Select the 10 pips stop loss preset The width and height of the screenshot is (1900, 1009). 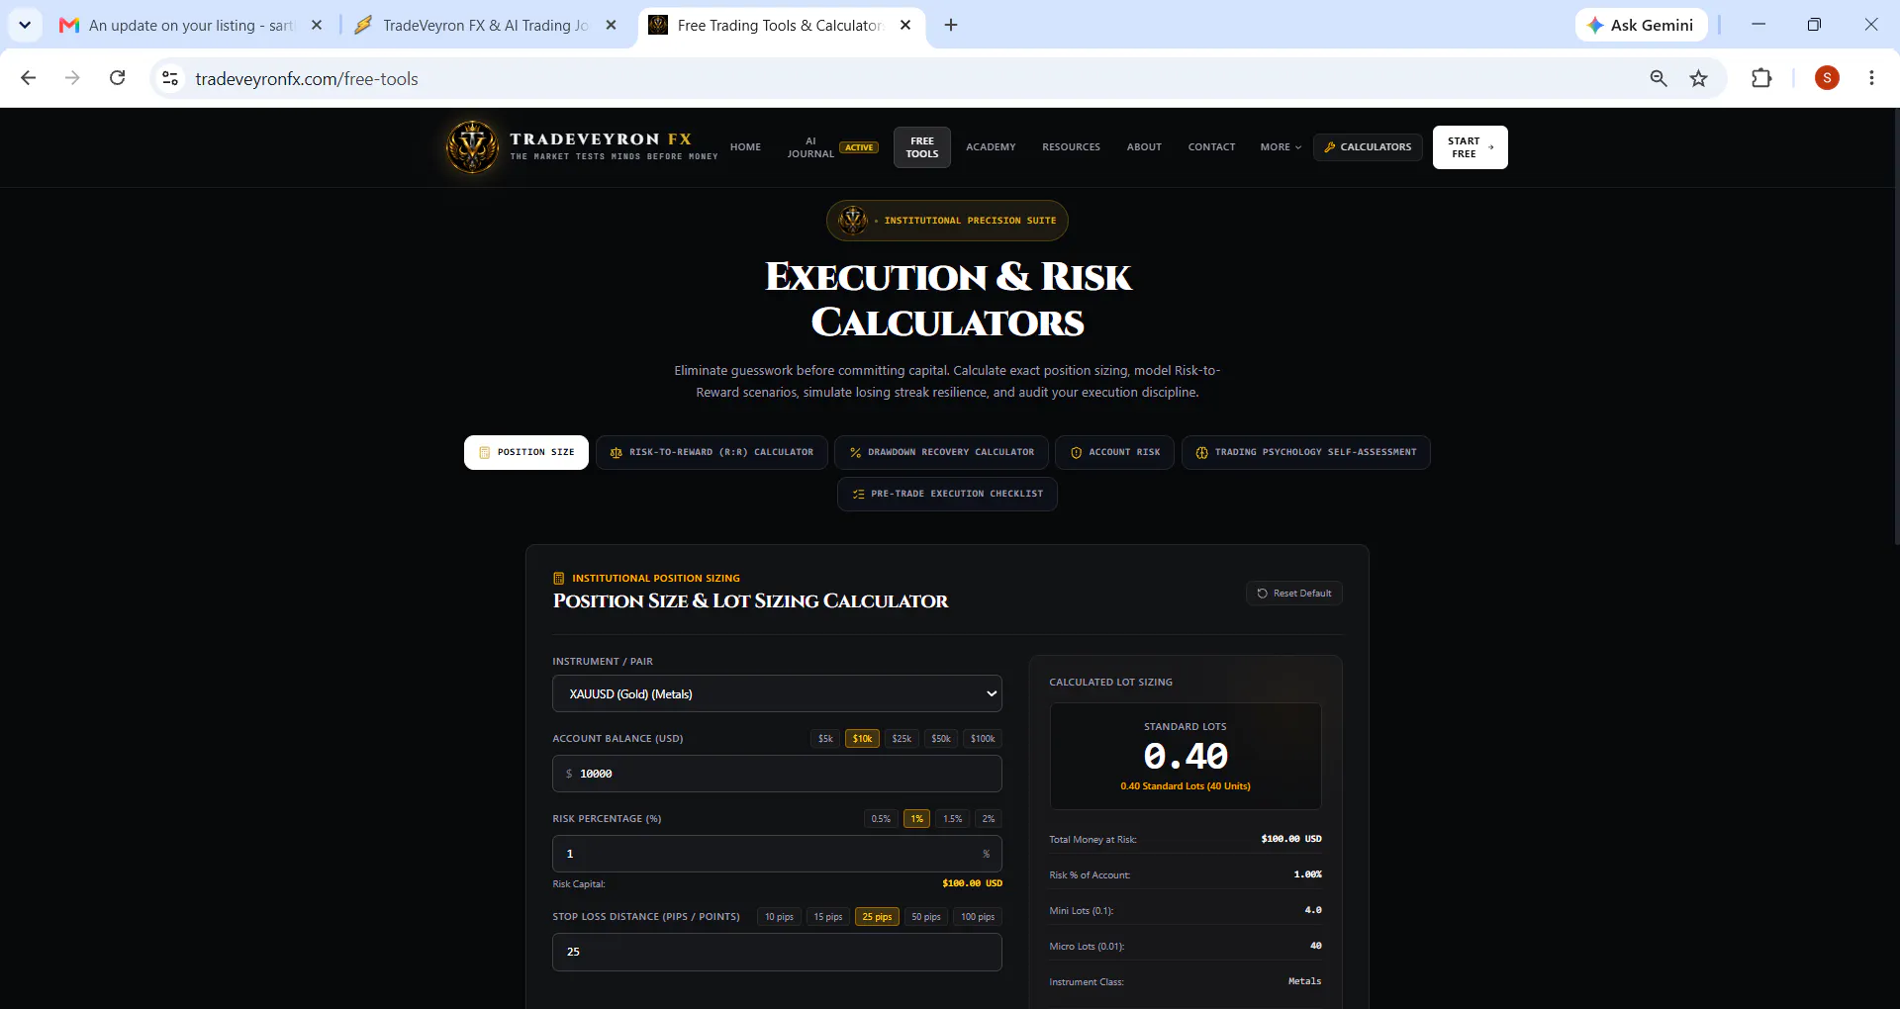point(779,917)
